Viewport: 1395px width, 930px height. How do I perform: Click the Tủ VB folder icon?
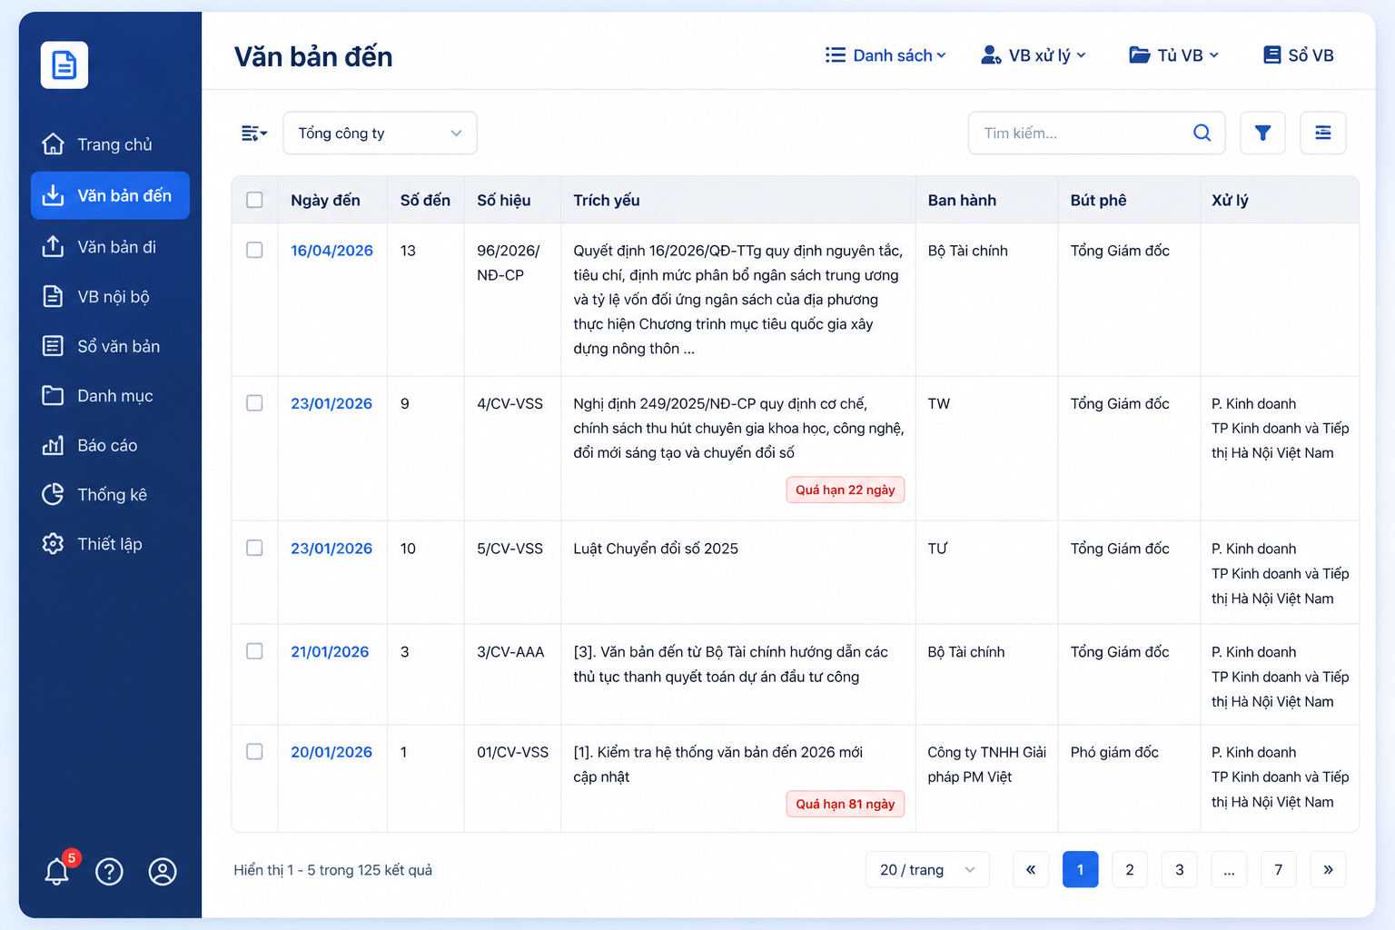click(x=1140, y=55)
